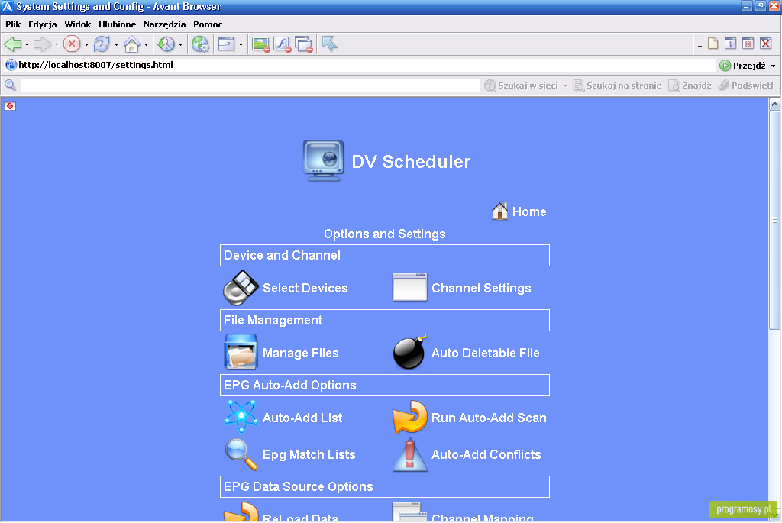Open the refresh button dropdown arrow
This screenshot has width=782, height=523.
[x=116, y=45]
